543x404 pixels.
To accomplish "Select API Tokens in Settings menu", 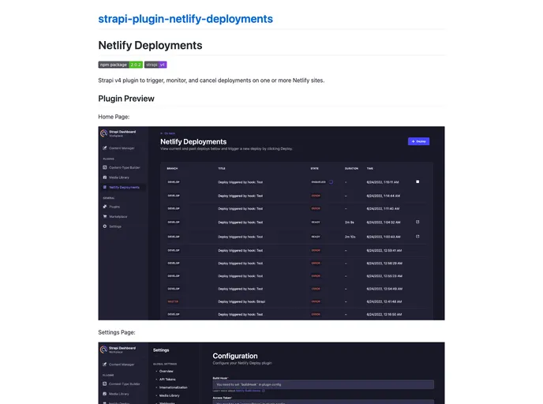I will (x=167, y=380).
